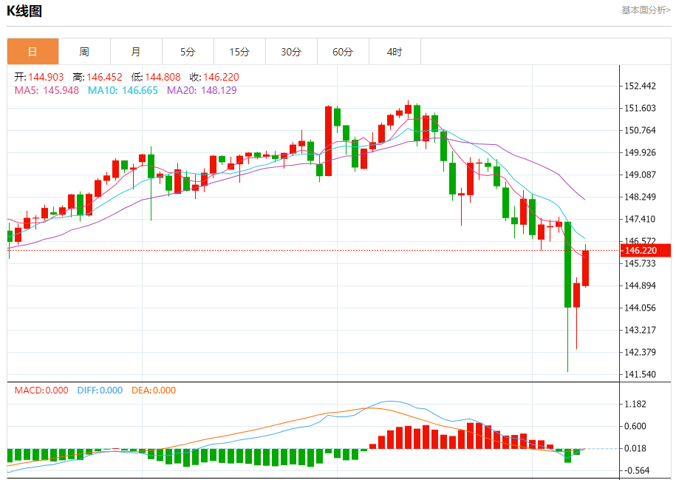Click the MA10 indicator label
Viewport: 676px width, 480px height.
(123, 91)
